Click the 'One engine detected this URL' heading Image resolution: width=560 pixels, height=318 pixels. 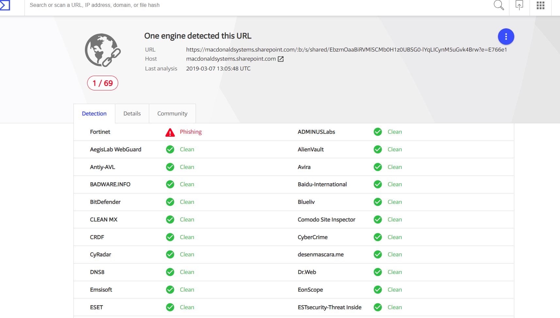point(198,36)
